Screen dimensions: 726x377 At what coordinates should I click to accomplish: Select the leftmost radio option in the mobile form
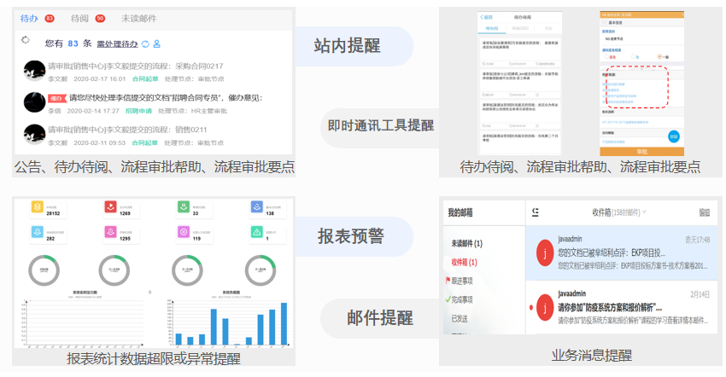pos(606,57)
